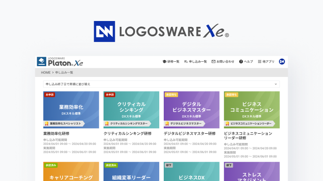Click the ビジネスコミュニケーション course thumbnail

coord(252,109)
